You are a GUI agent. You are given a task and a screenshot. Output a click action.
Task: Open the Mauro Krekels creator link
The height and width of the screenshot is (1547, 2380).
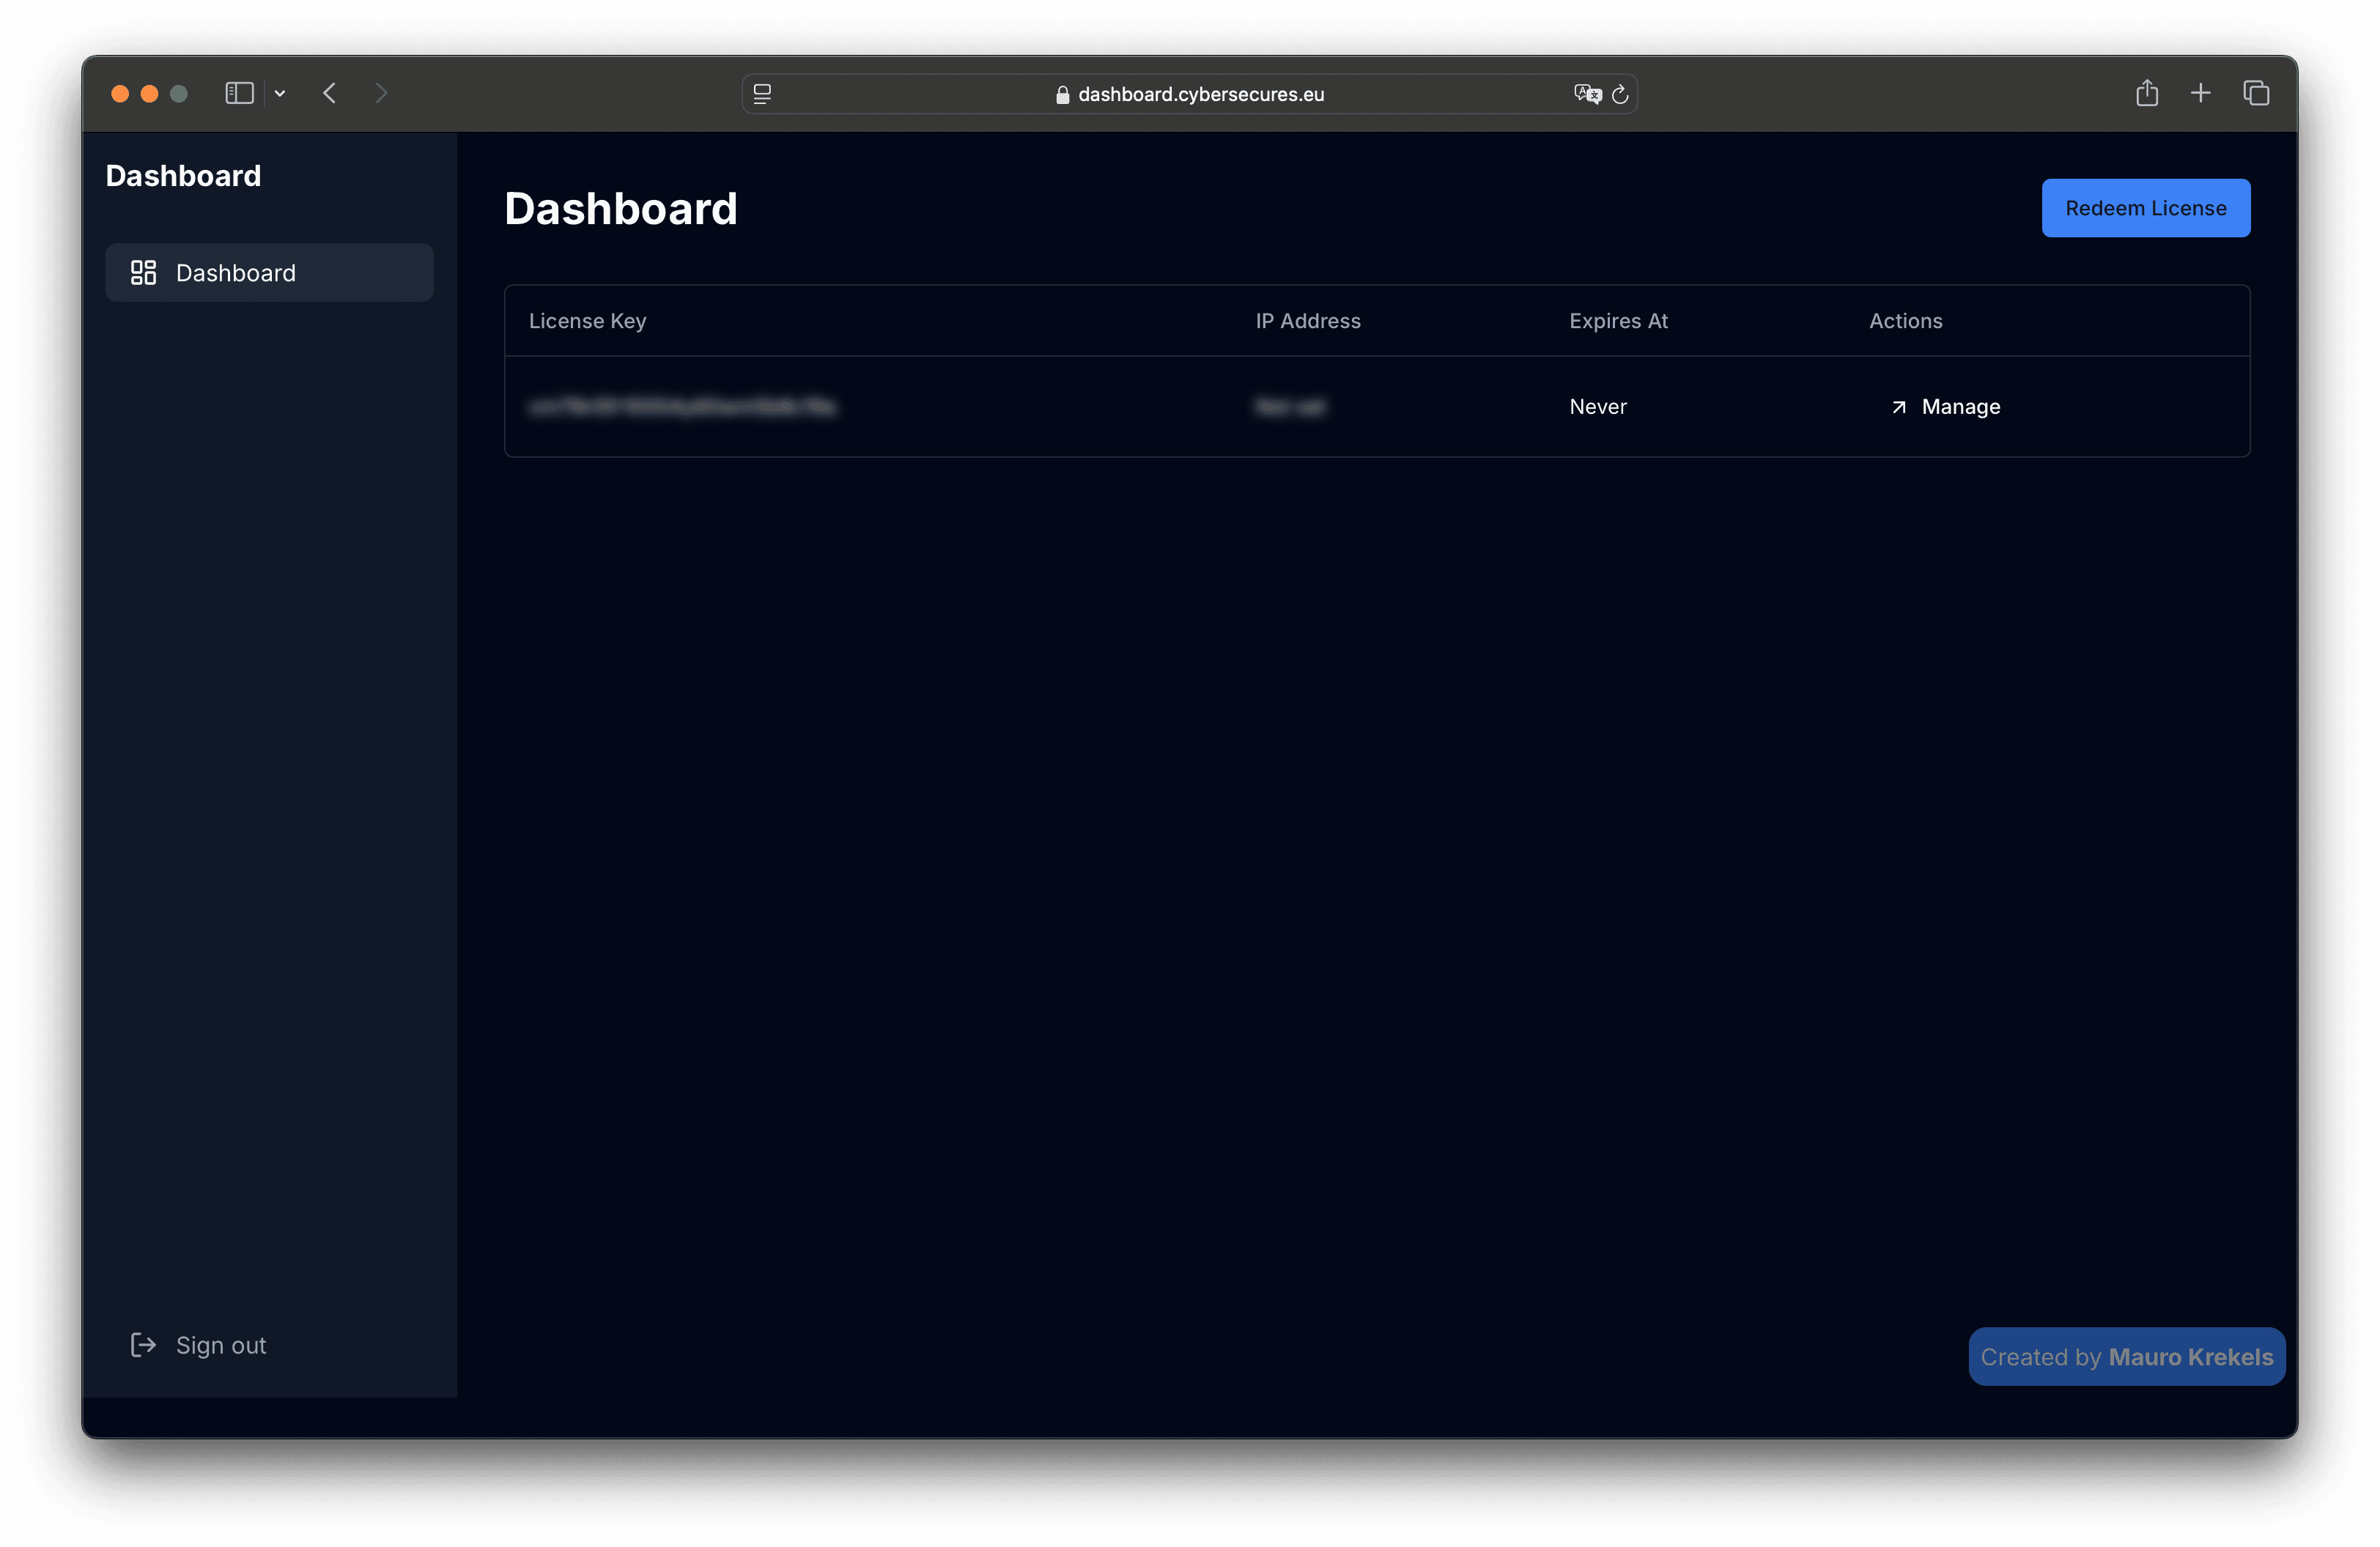(x=2190, y=1357)
